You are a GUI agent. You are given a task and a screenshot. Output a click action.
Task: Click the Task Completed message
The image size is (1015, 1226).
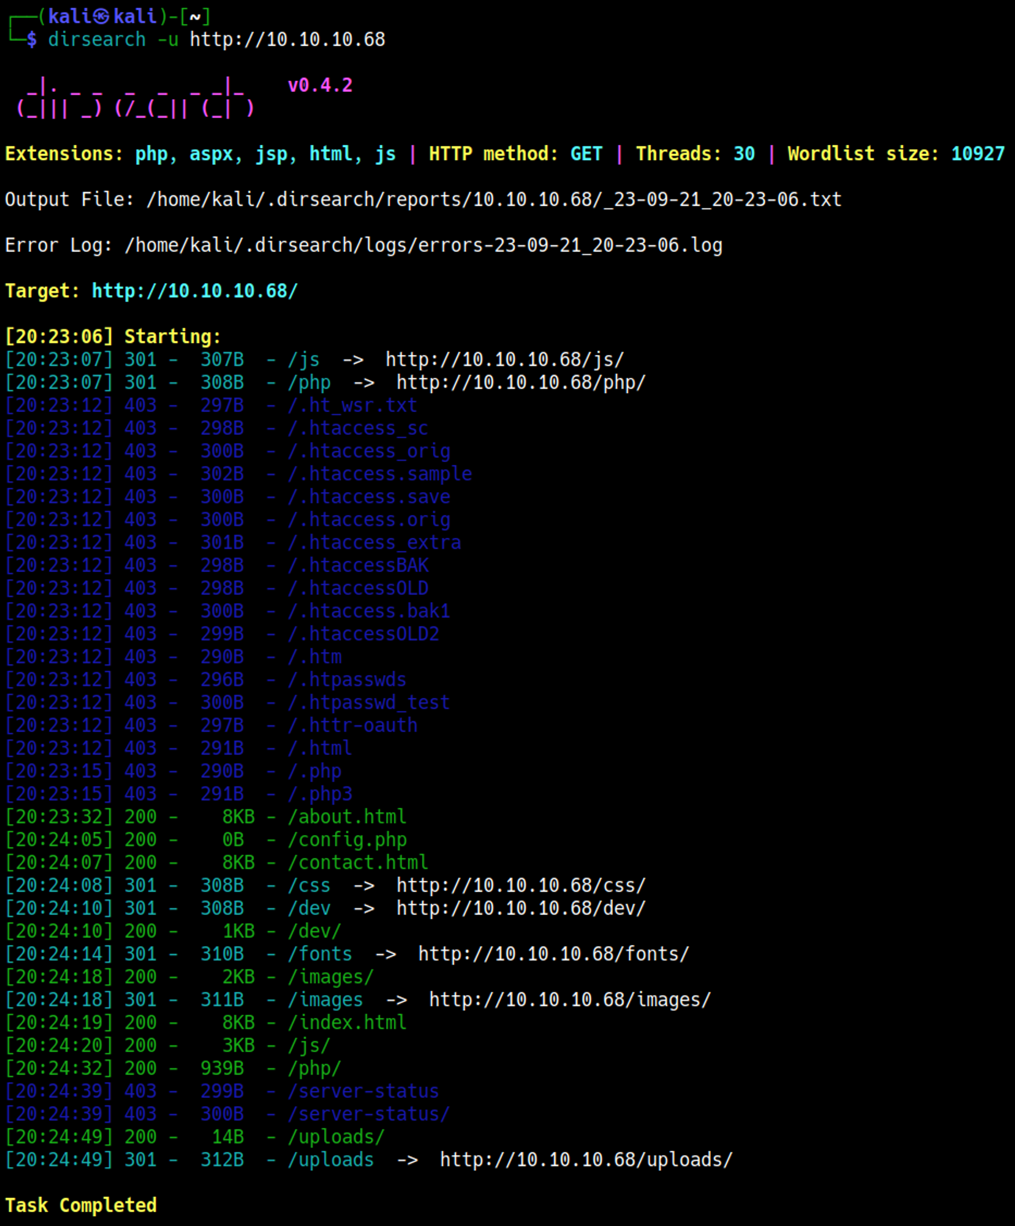tap(81, 1205)
